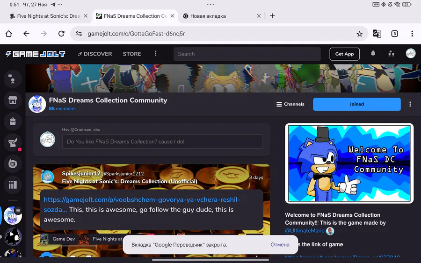Click the Wi-Fi indicator in status bar
421x263 pixels.
click(398, 4)
